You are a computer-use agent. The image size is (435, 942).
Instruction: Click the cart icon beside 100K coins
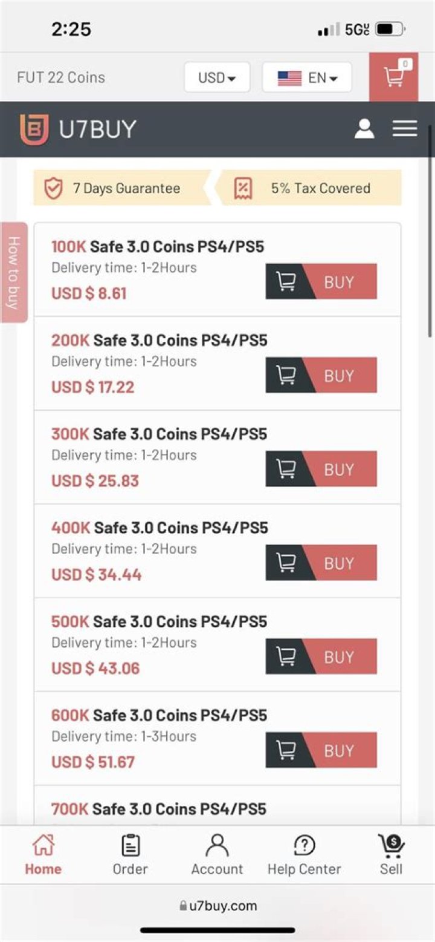tap(286, 281)
